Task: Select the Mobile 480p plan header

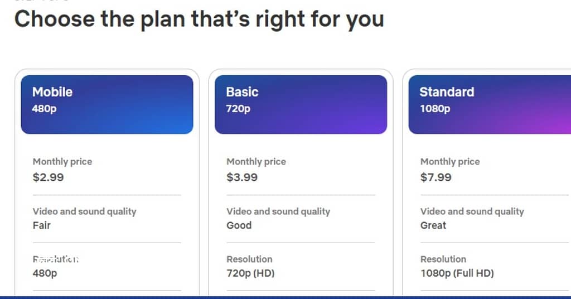Action: pos(107,104)
